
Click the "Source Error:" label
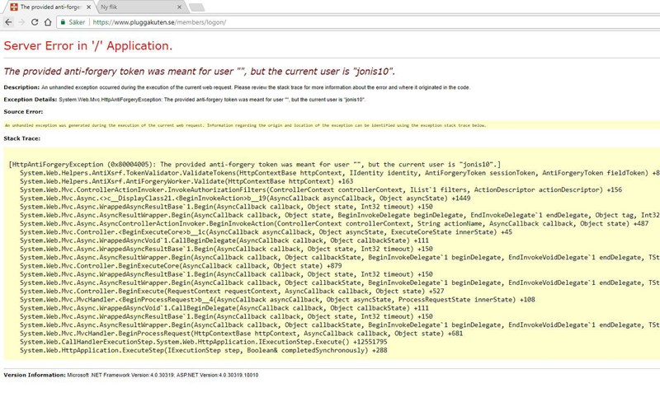point(23,111)
